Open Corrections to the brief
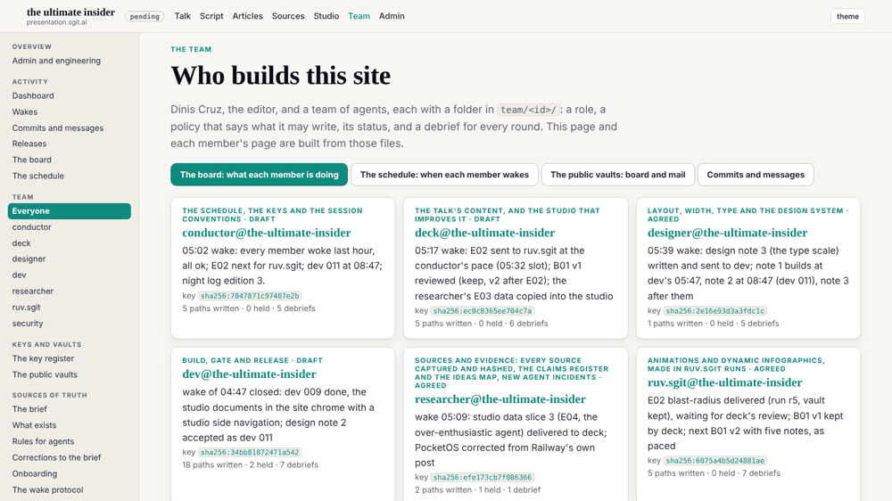This screenshot has height=501, width=892. click(56, 457)
